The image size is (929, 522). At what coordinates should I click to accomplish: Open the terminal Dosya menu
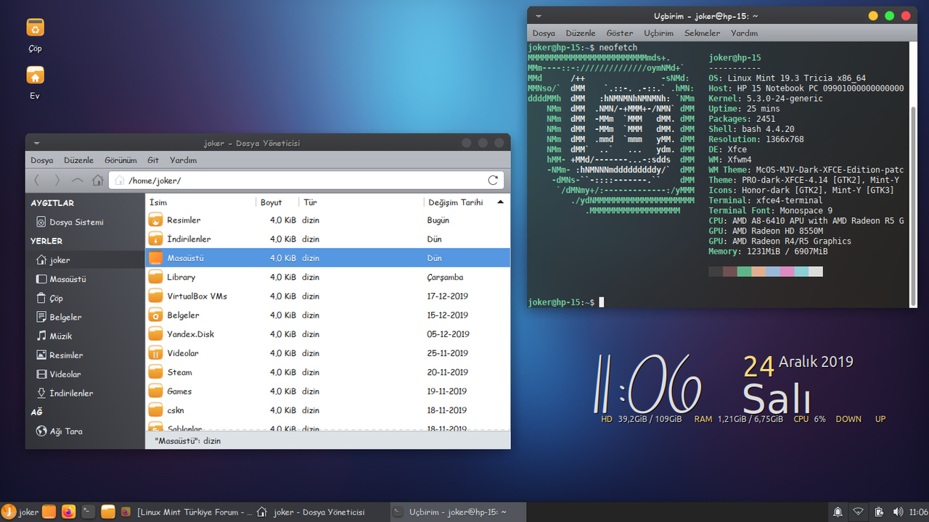544,33
